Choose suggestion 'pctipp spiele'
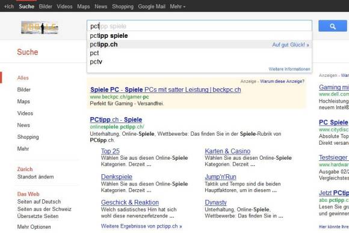 click(199, 36)
